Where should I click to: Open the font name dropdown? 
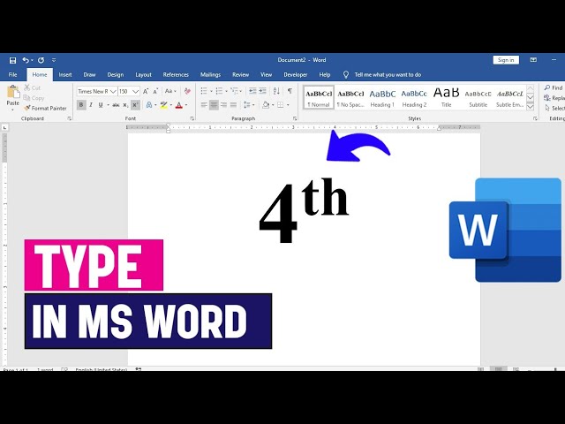(x=113, y=91)
